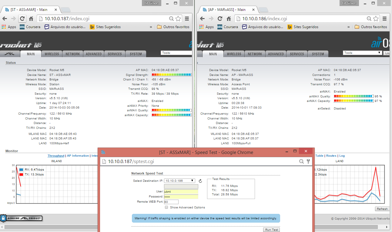Click the Remote WEB Port field
Viewport: 392px width, 232px height.
click(x=171, y=202)
